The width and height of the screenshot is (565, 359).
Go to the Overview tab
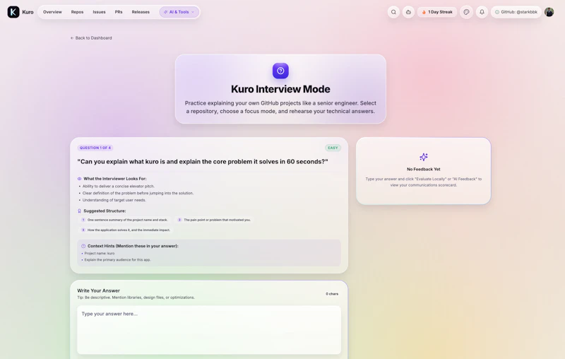(x=52, y=12)
